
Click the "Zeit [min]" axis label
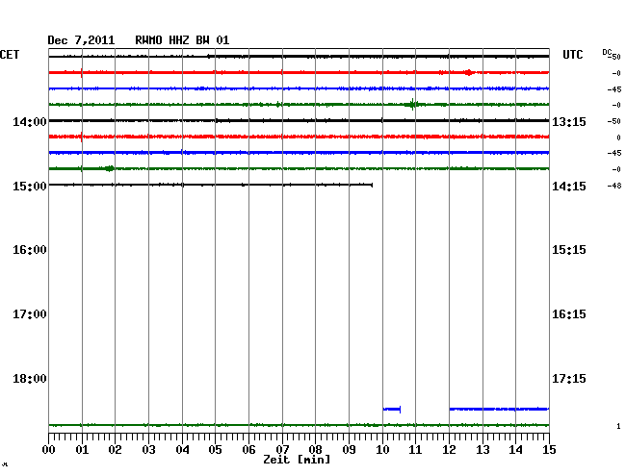[297, 460]
